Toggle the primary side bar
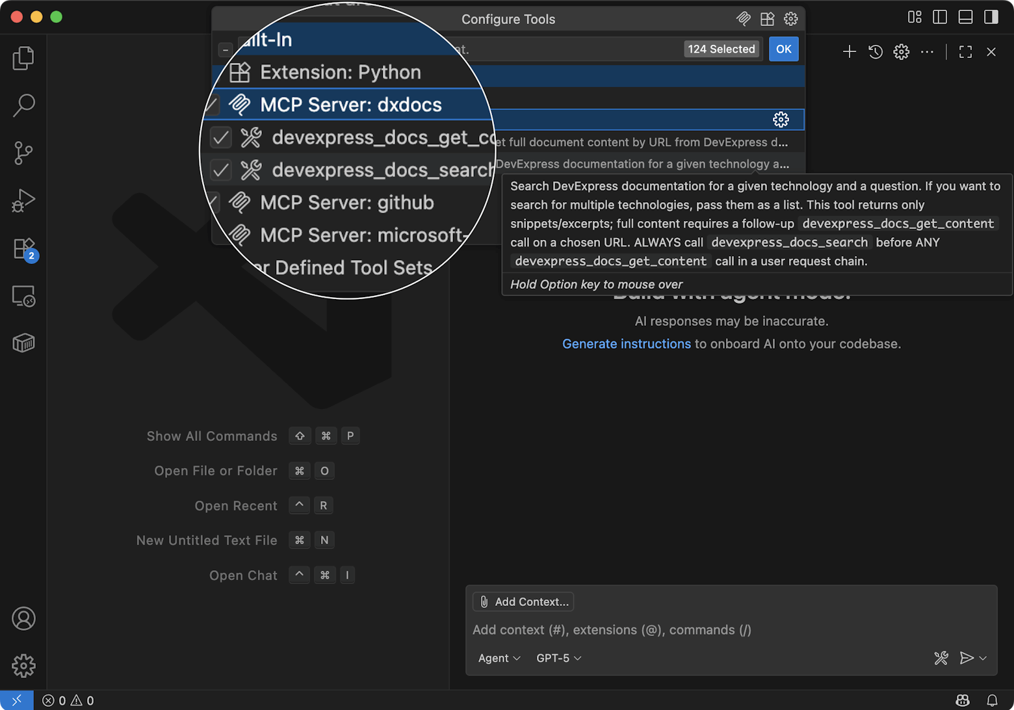The width and height of the screenshot is (1014, 710). 940,17
